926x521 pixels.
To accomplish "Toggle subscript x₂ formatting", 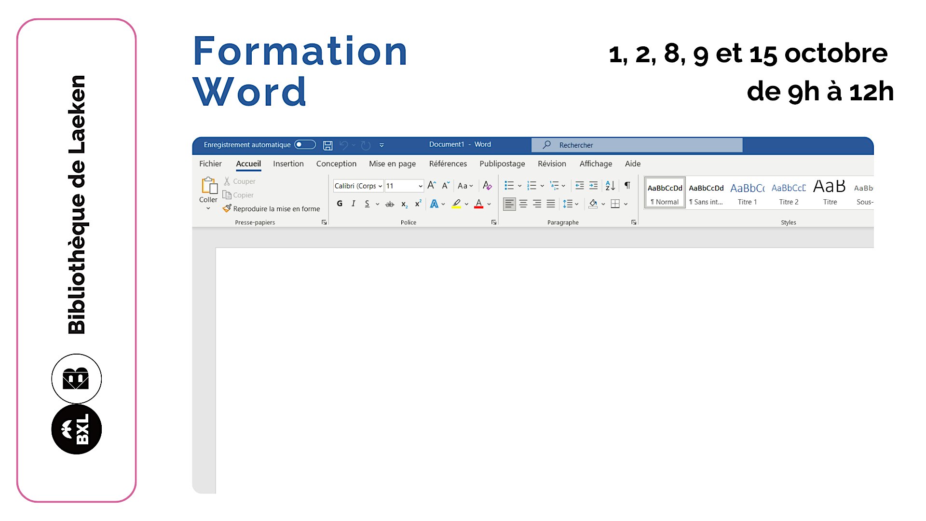I will 404,204.
